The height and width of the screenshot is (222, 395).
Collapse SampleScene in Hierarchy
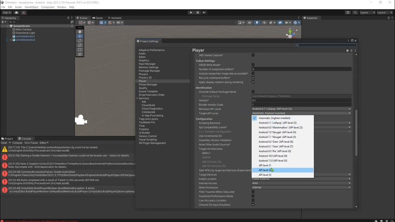[8, 26]
